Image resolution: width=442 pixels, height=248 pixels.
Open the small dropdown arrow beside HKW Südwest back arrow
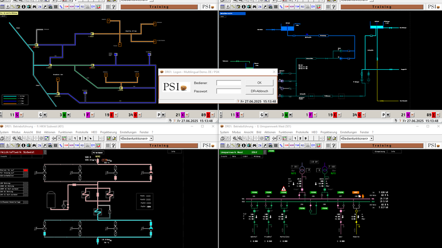pyautogui.click(x=58, y=138)
